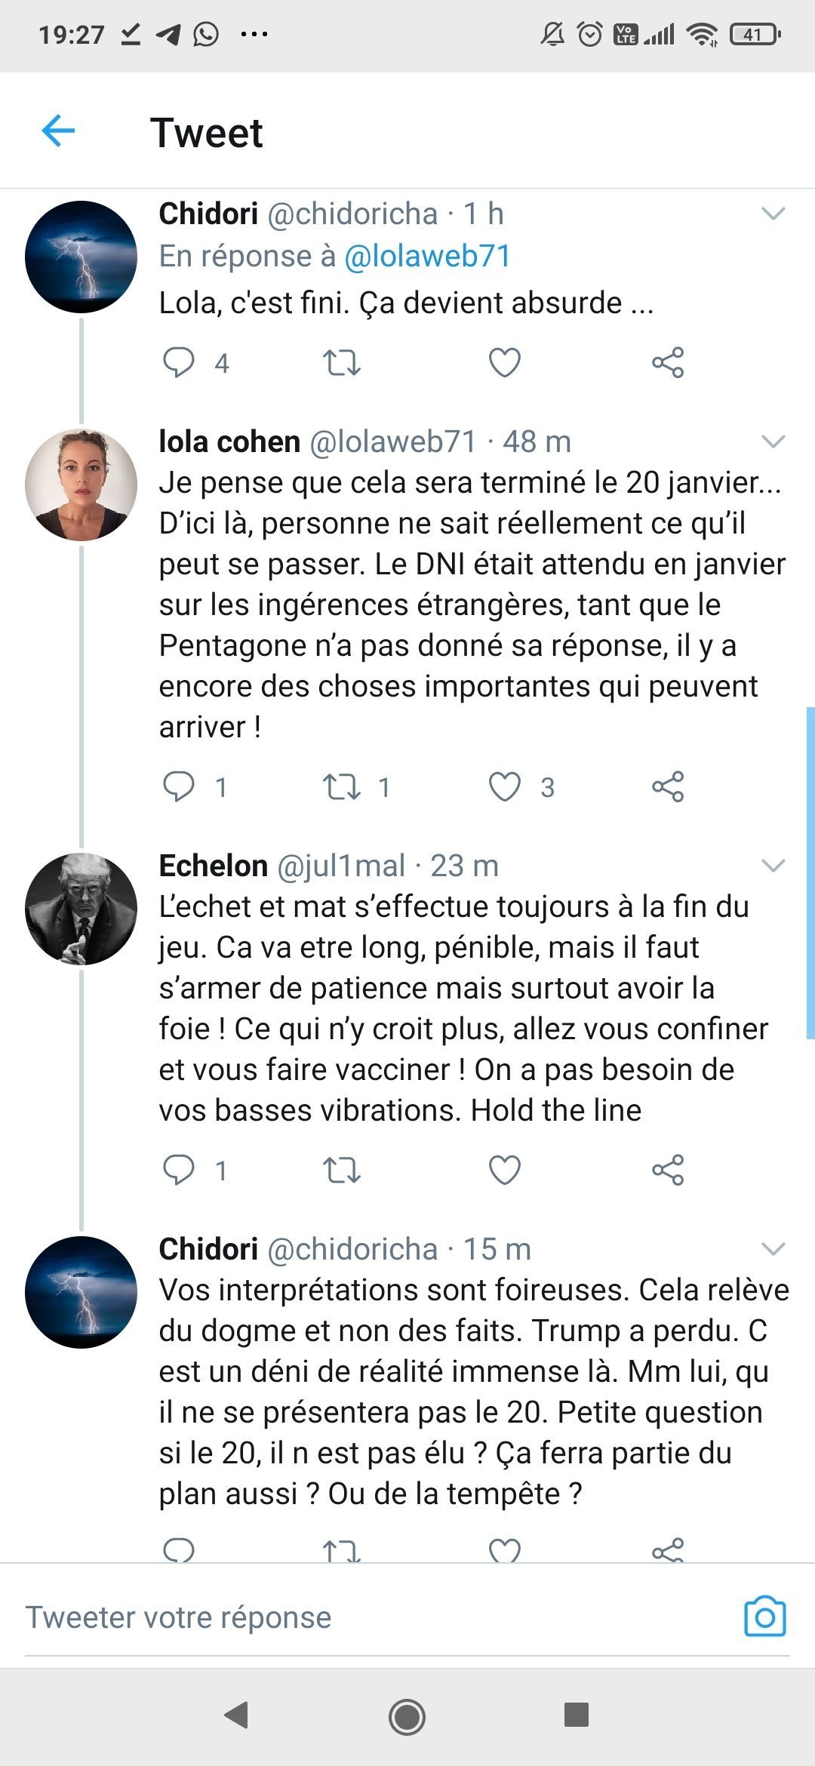Screen dimensions: 815x1766
Task: View Echelon's profile picture
Action: tap(81, 909)
